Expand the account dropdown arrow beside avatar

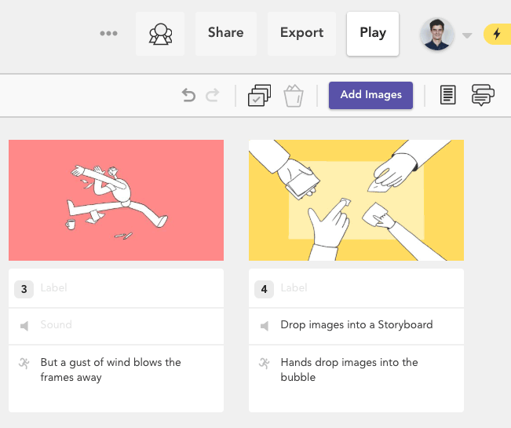tap(467, 35)
